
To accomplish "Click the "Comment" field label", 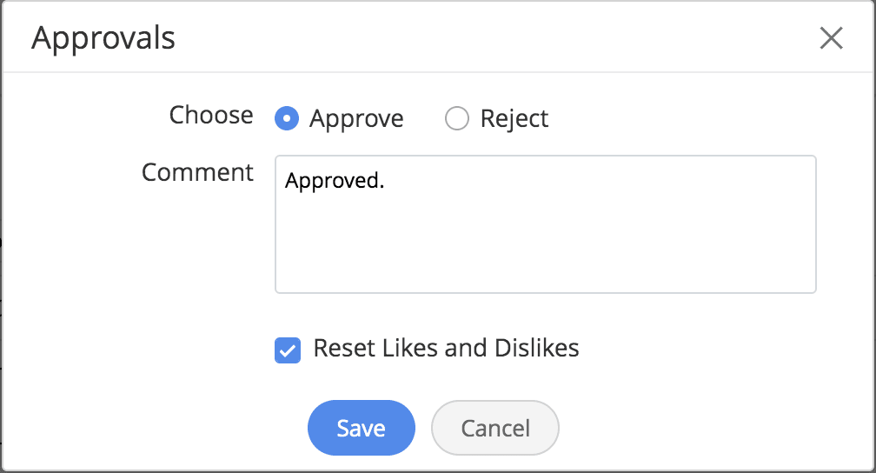I will [x=197, y=172].
